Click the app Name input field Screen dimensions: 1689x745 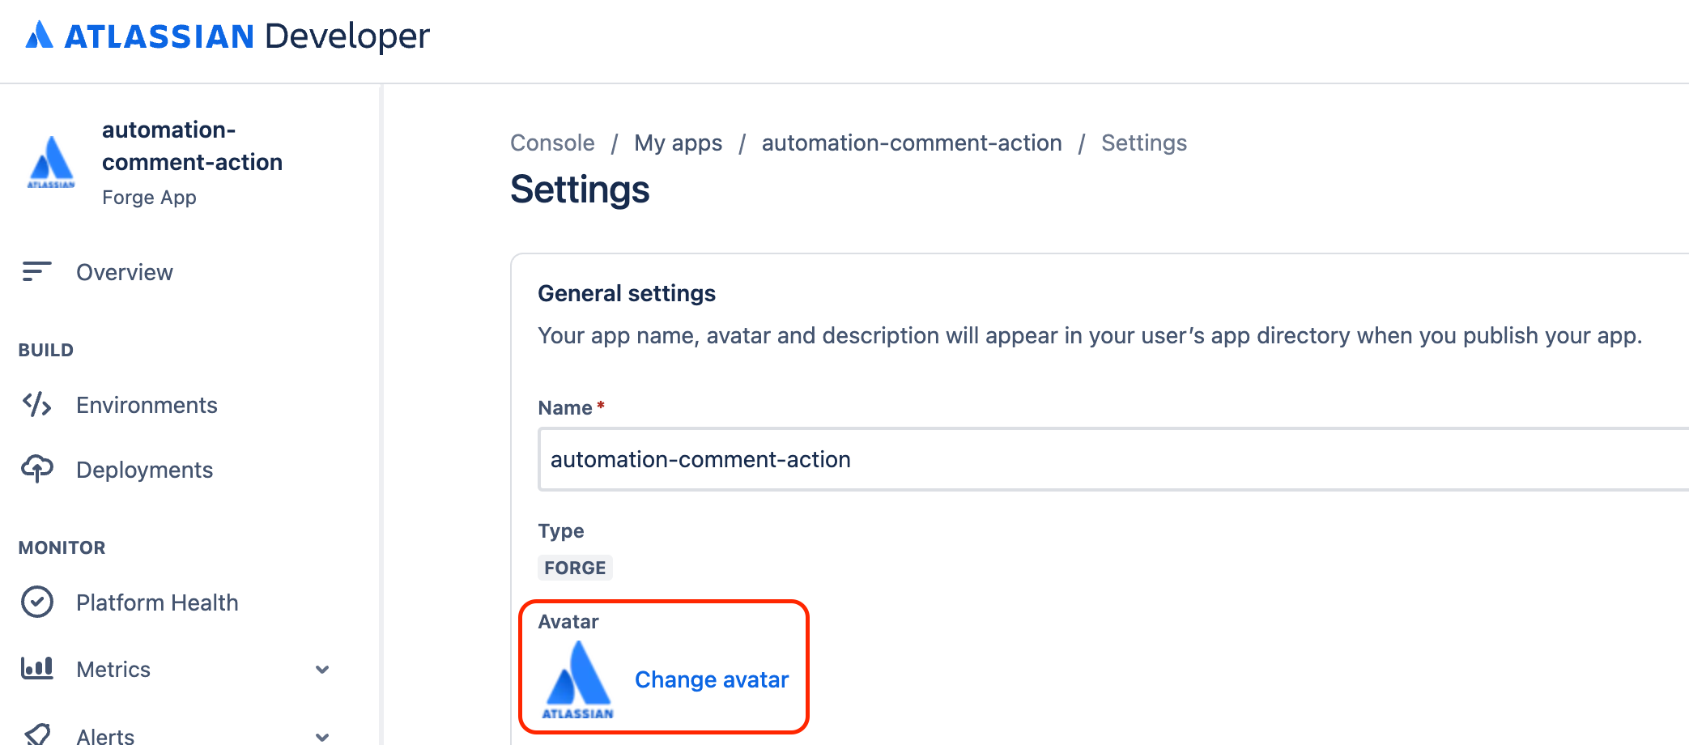1109,459
